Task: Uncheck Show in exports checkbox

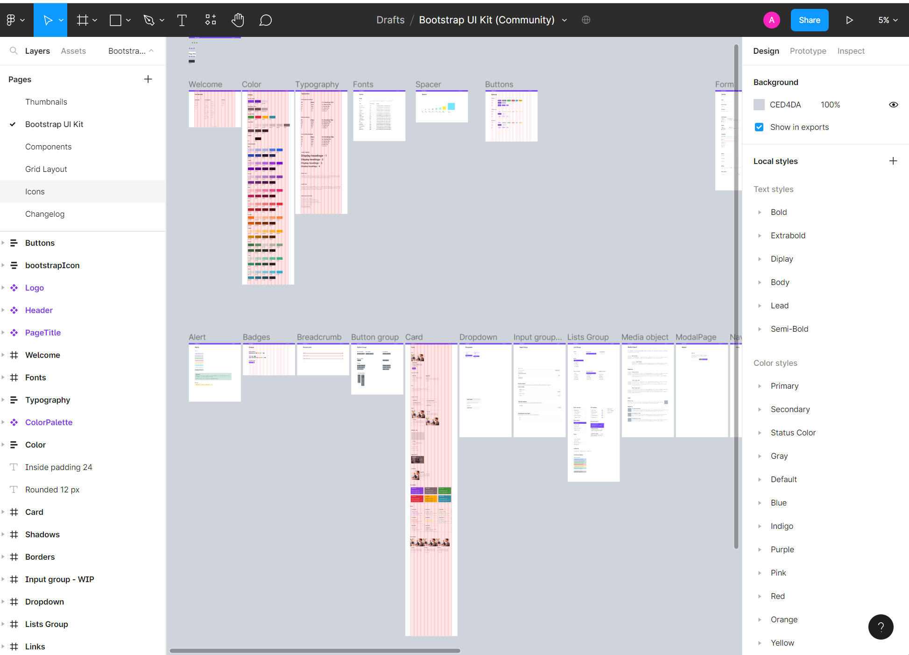Action: pyautogui.click(x=759, y=127)
